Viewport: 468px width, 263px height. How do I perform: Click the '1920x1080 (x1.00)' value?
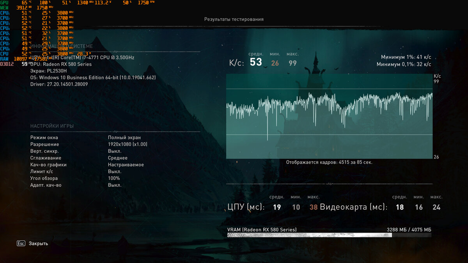[x=128, y=144]
